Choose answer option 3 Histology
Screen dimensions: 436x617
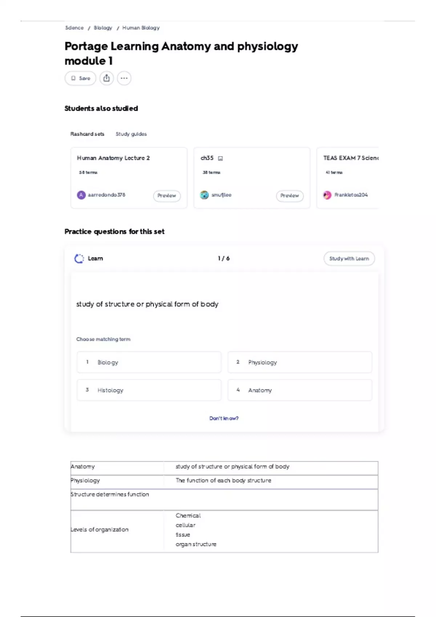(x=149, y=390)
